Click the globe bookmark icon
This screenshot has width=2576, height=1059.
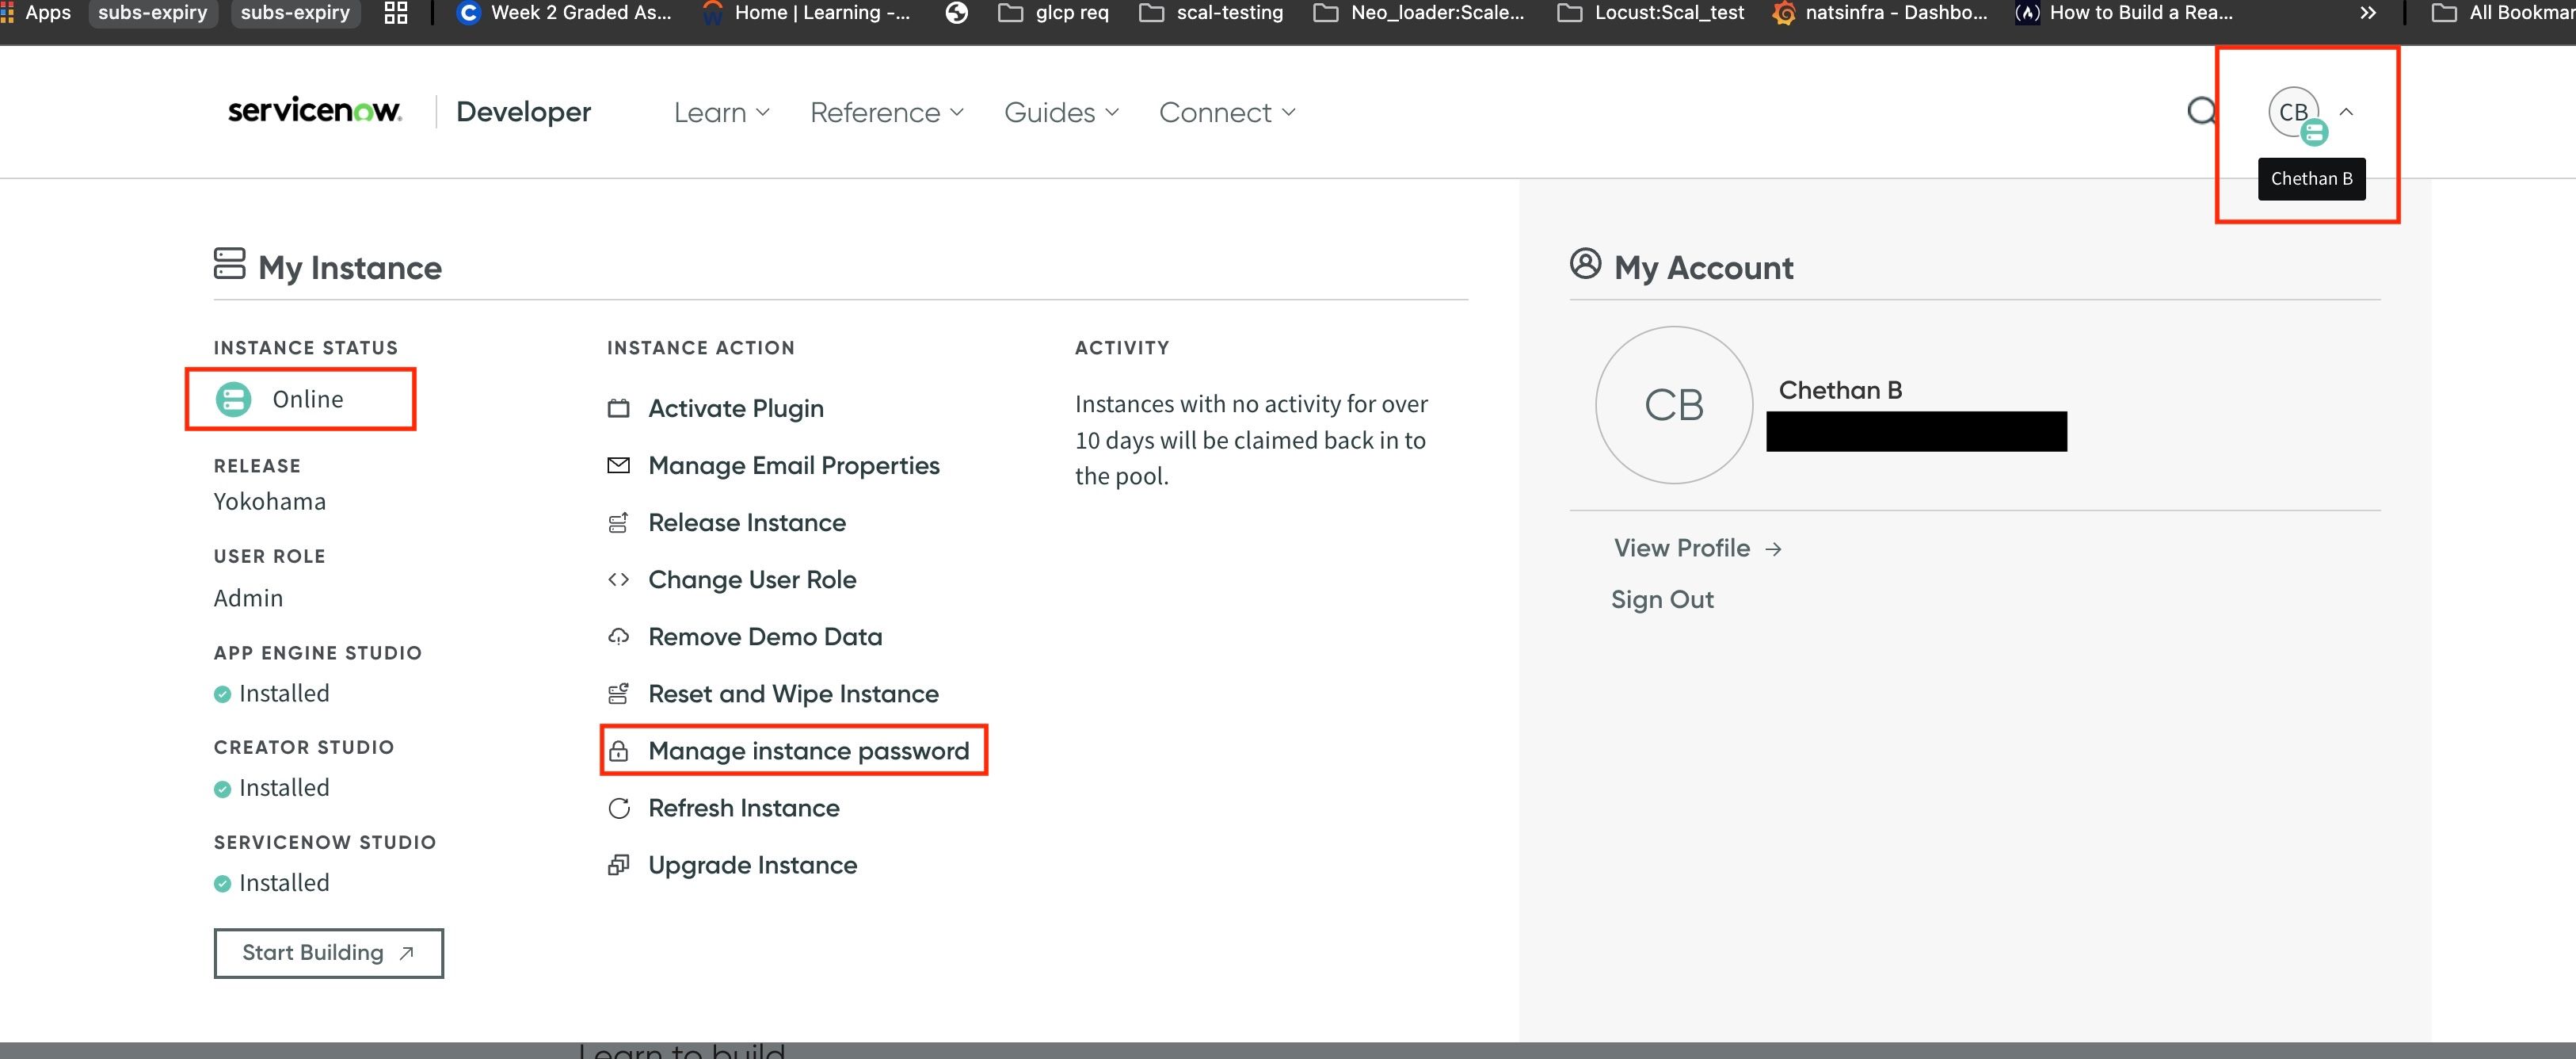(957, 13)
